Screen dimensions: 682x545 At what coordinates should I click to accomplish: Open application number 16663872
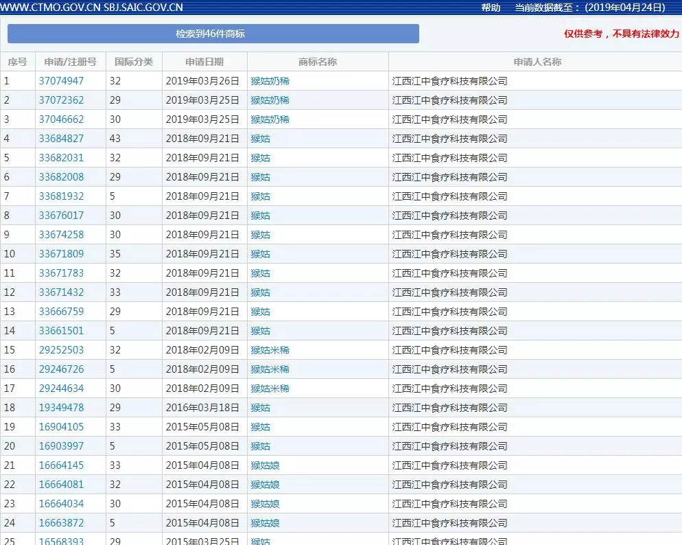(x=61, y=523)
